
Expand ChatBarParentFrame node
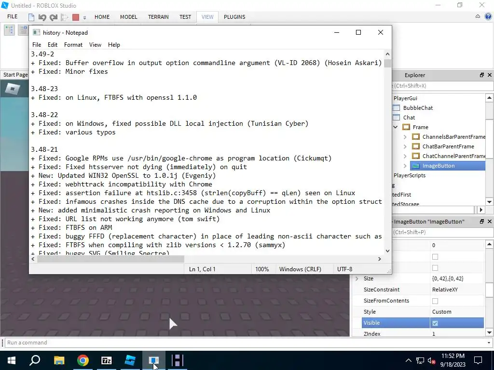coord(405,146)
